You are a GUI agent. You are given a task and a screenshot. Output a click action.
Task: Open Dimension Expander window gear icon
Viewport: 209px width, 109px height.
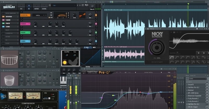pos(64,49)
